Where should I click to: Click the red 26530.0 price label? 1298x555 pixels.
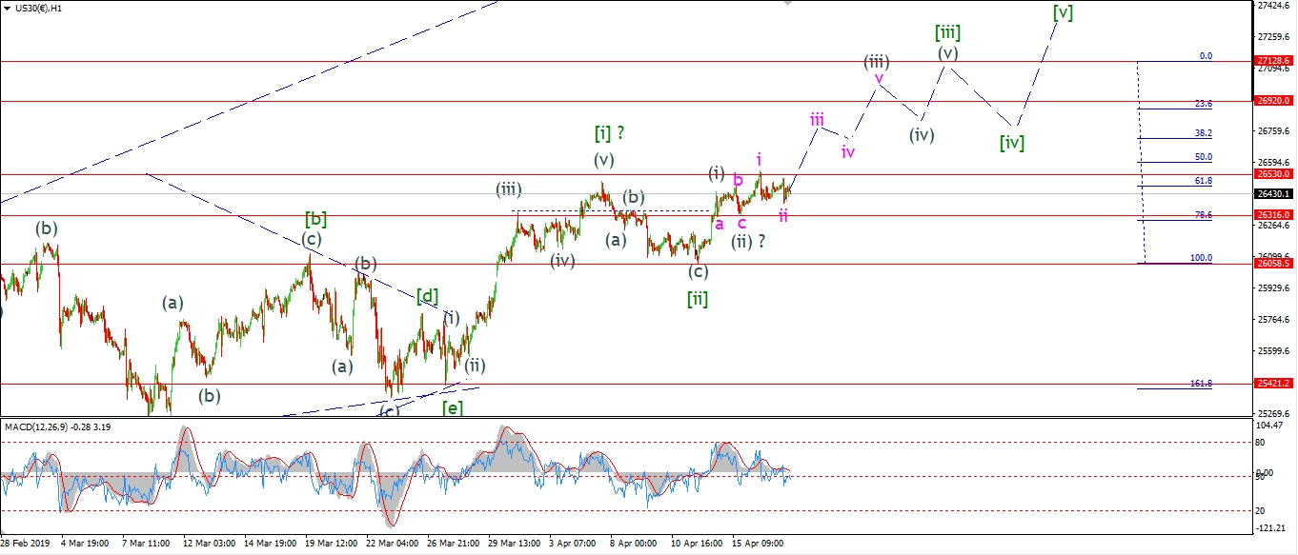1273,174
